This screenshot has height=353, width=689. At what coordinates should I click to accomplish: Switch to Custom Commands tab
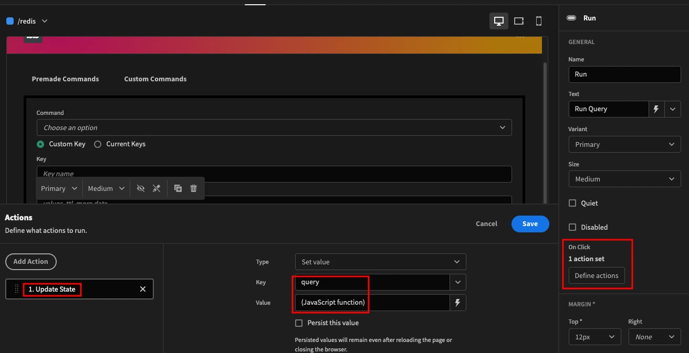(x=155, y=79)
